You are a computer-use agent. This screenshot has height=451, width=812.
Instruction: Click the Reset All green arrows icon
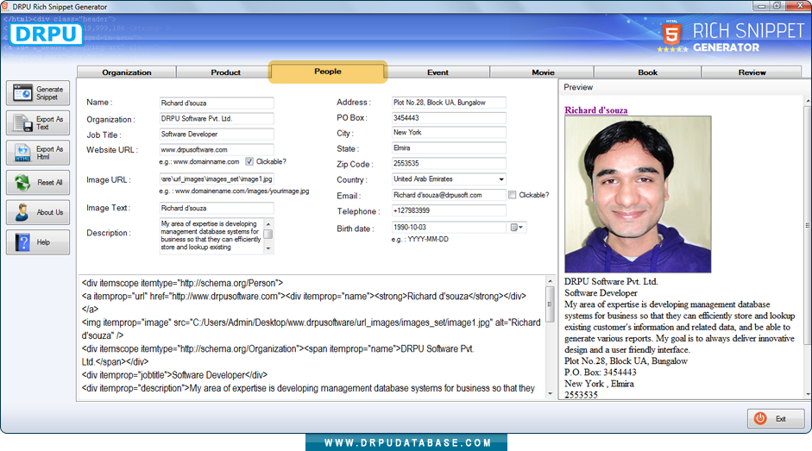(x=22, y=182)
